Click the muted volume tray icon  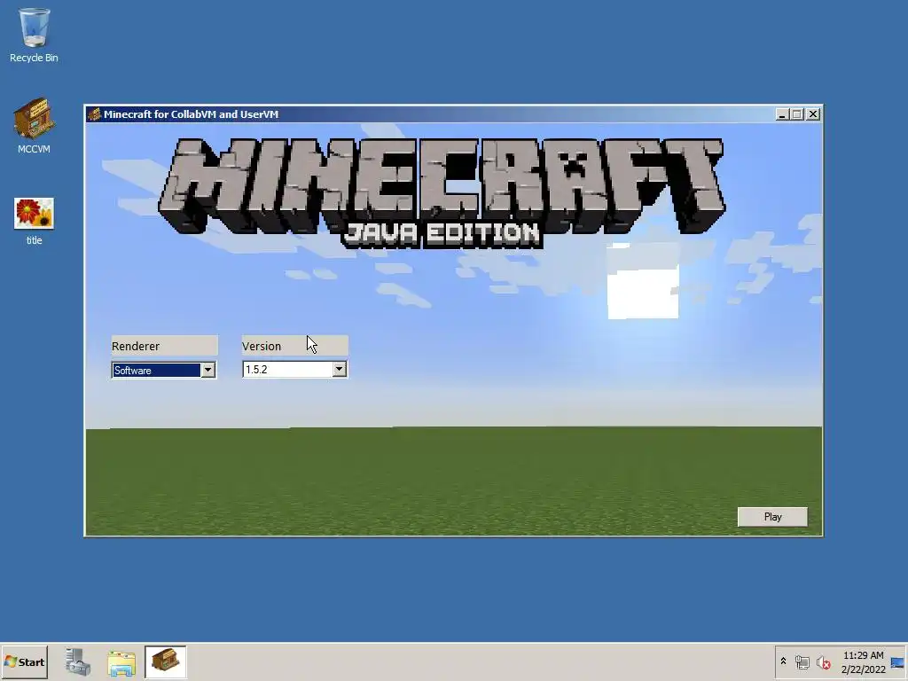coord(823,661)
